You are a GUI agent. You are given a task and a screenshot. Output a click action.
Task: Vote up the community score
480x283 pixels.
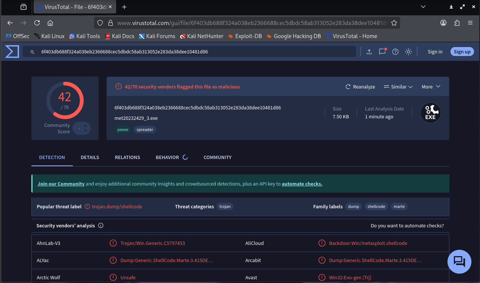click(x=86, y=126)
